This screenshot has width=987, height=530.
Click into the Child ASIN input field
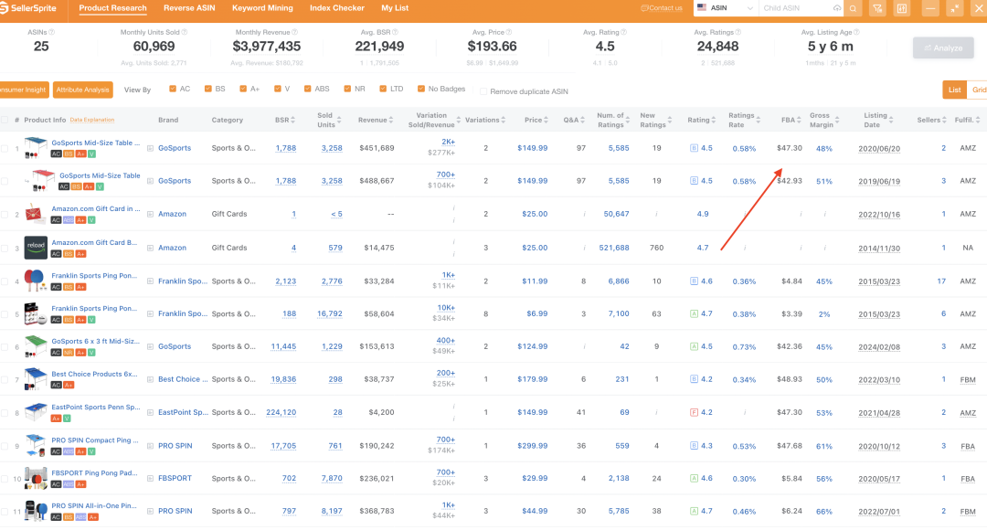[796, 8]
